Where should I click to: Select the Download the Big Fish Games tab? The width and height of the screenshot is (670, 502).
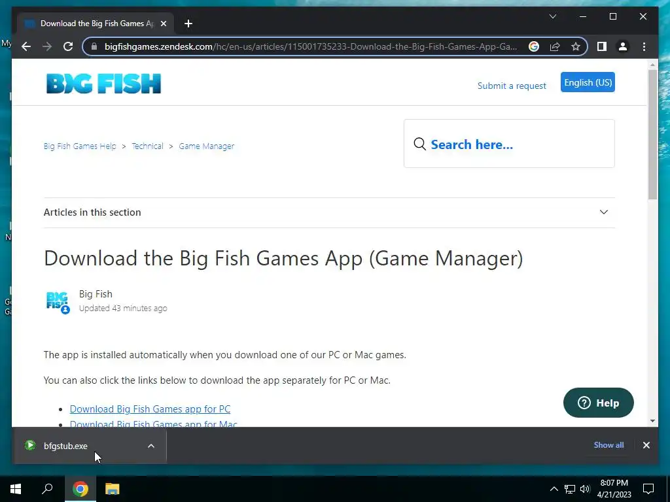95,24
